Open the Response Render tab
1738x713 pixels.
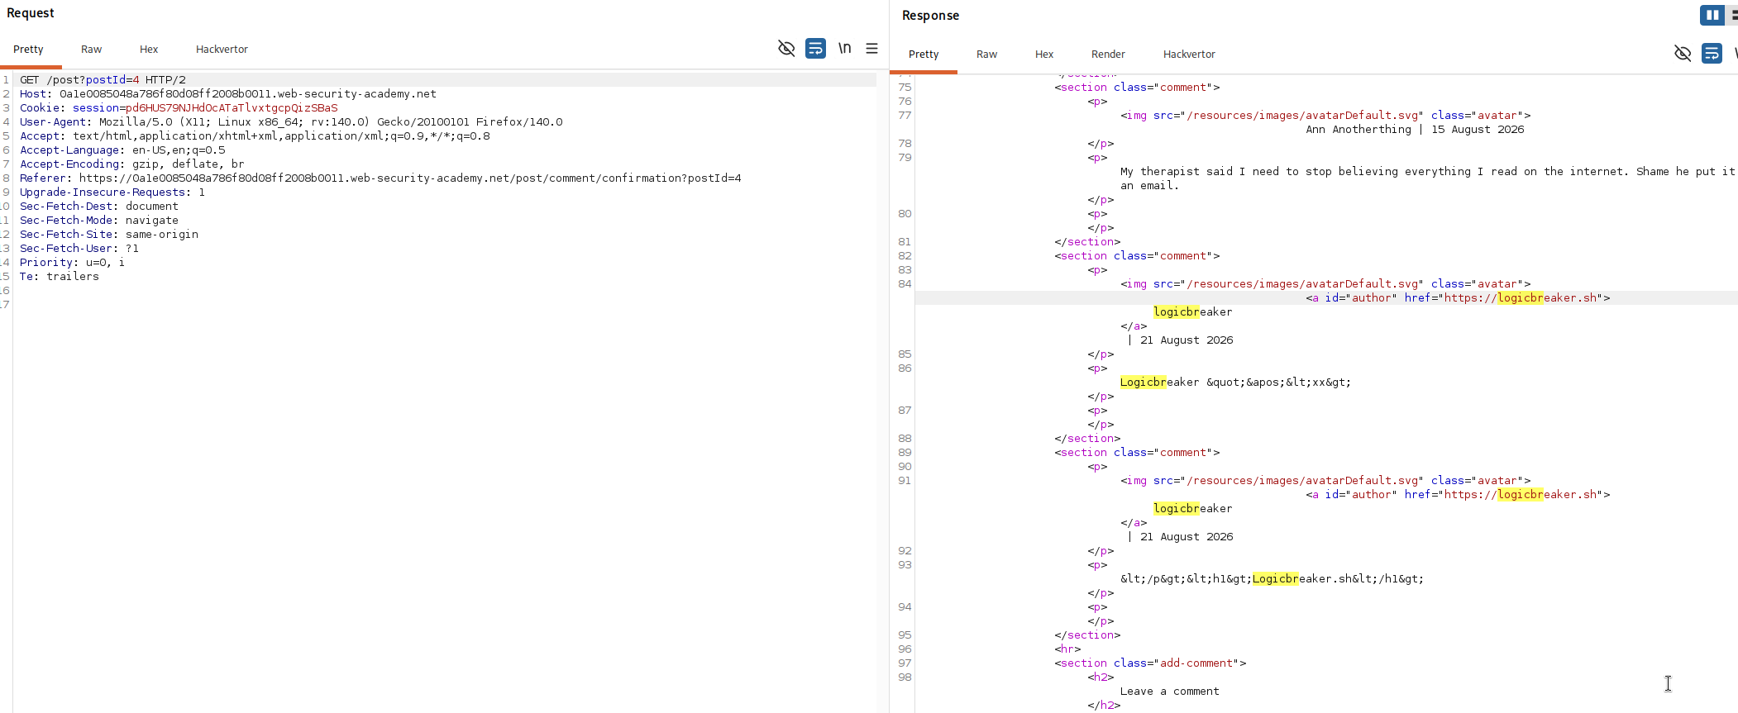click(x=1108, y=55)
